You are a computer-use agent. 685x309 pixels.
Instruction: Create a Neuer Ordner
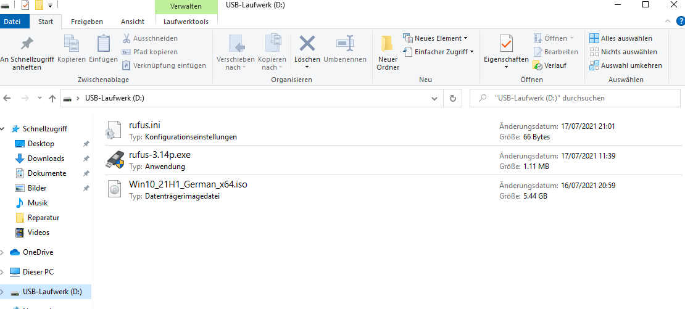(x=388, y=52)
